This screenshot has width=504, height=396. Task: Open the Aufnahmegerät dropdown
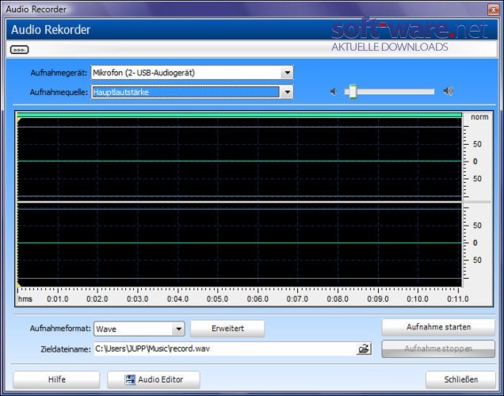coord(193,73)
